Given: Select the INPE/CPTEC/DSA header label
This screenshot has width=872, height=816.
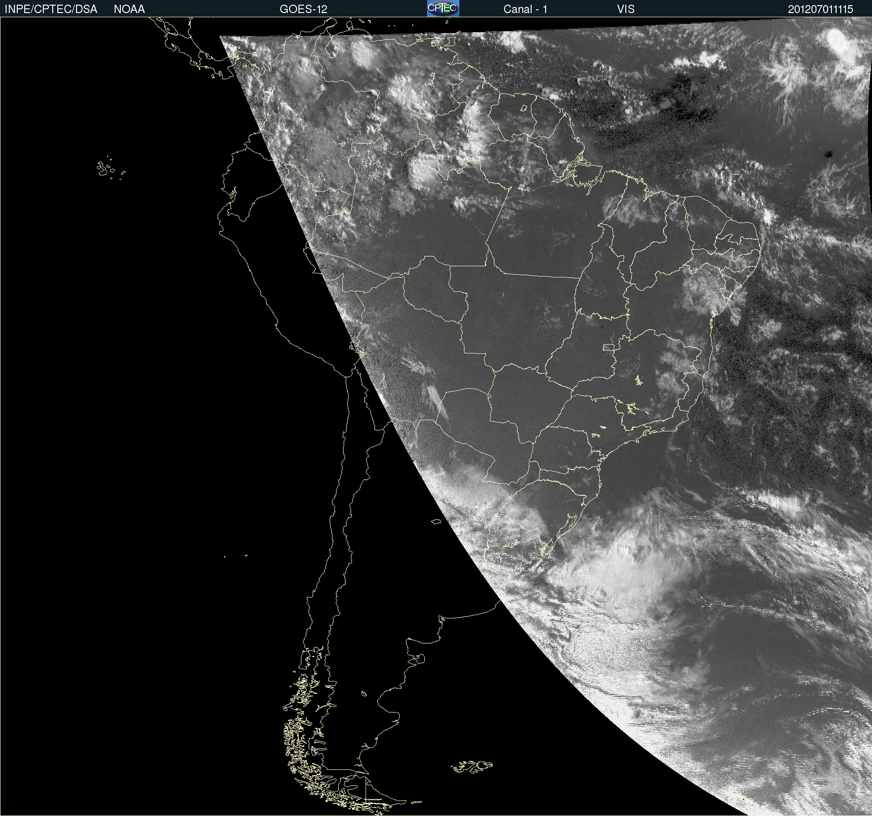Looking at the screenshot, I should [x=51, y=9].
